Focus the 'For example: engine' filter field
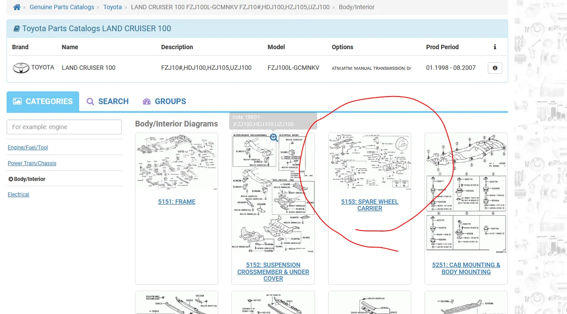This screenshot has height=314, width=567. (64, 127)
